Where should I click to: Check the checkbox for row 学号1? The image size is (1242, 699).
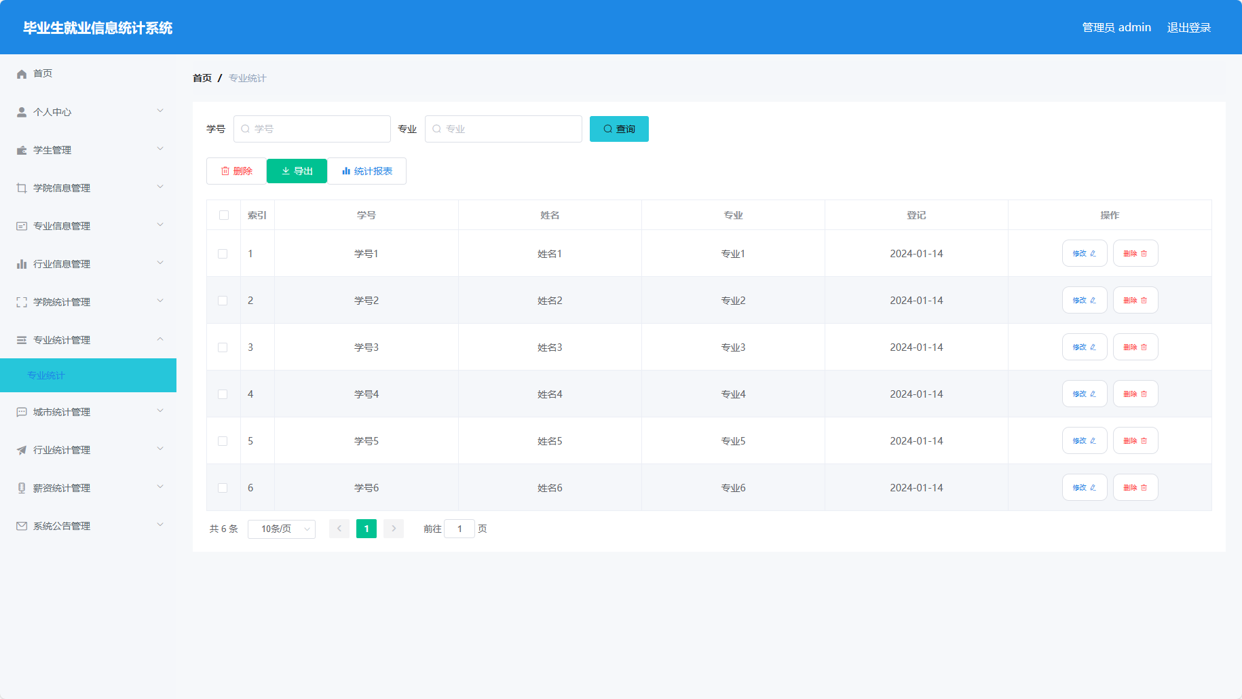[223, 254]
